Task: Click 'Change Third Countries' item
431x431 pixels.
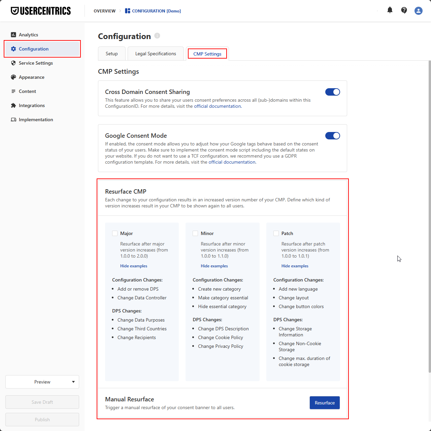Action: coord(142,329)
